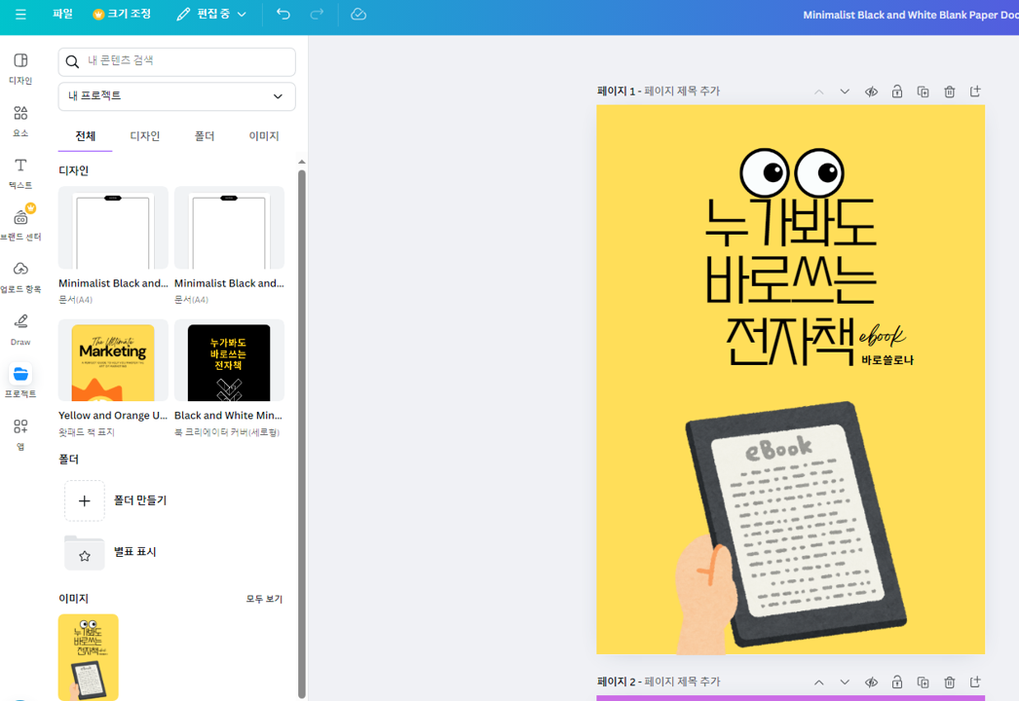Open the 브랜드 센터 sidebar panel
Image resolution: width=1019 pixels, height=701 pixels.
[x=20, y=225]
